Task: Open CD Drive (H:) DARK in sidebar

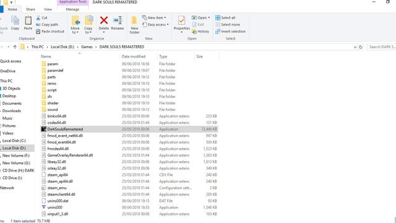Action: 18,170
